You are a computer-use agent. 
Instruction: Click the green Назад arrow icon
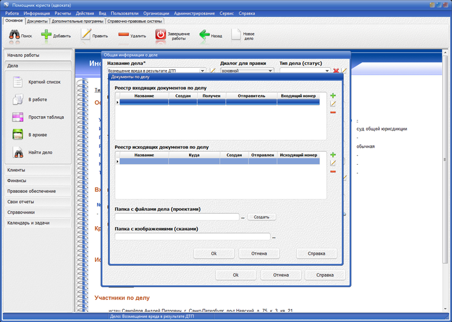pyautogui.click(x=205, y=35)
